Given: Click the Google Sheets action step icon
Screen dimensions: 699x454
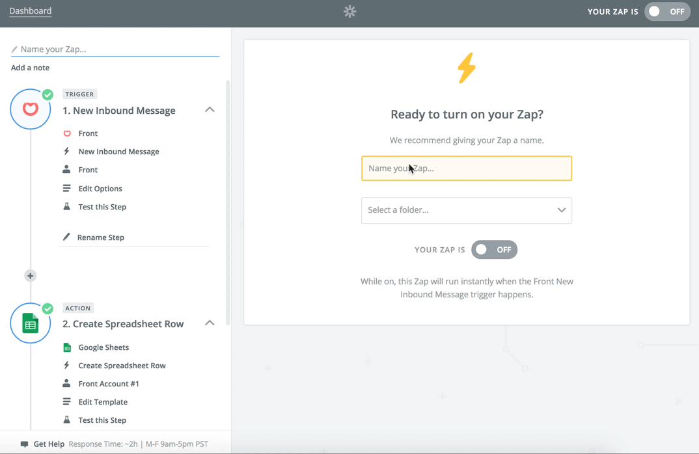Looking at the screenshot, I should 31,323.
